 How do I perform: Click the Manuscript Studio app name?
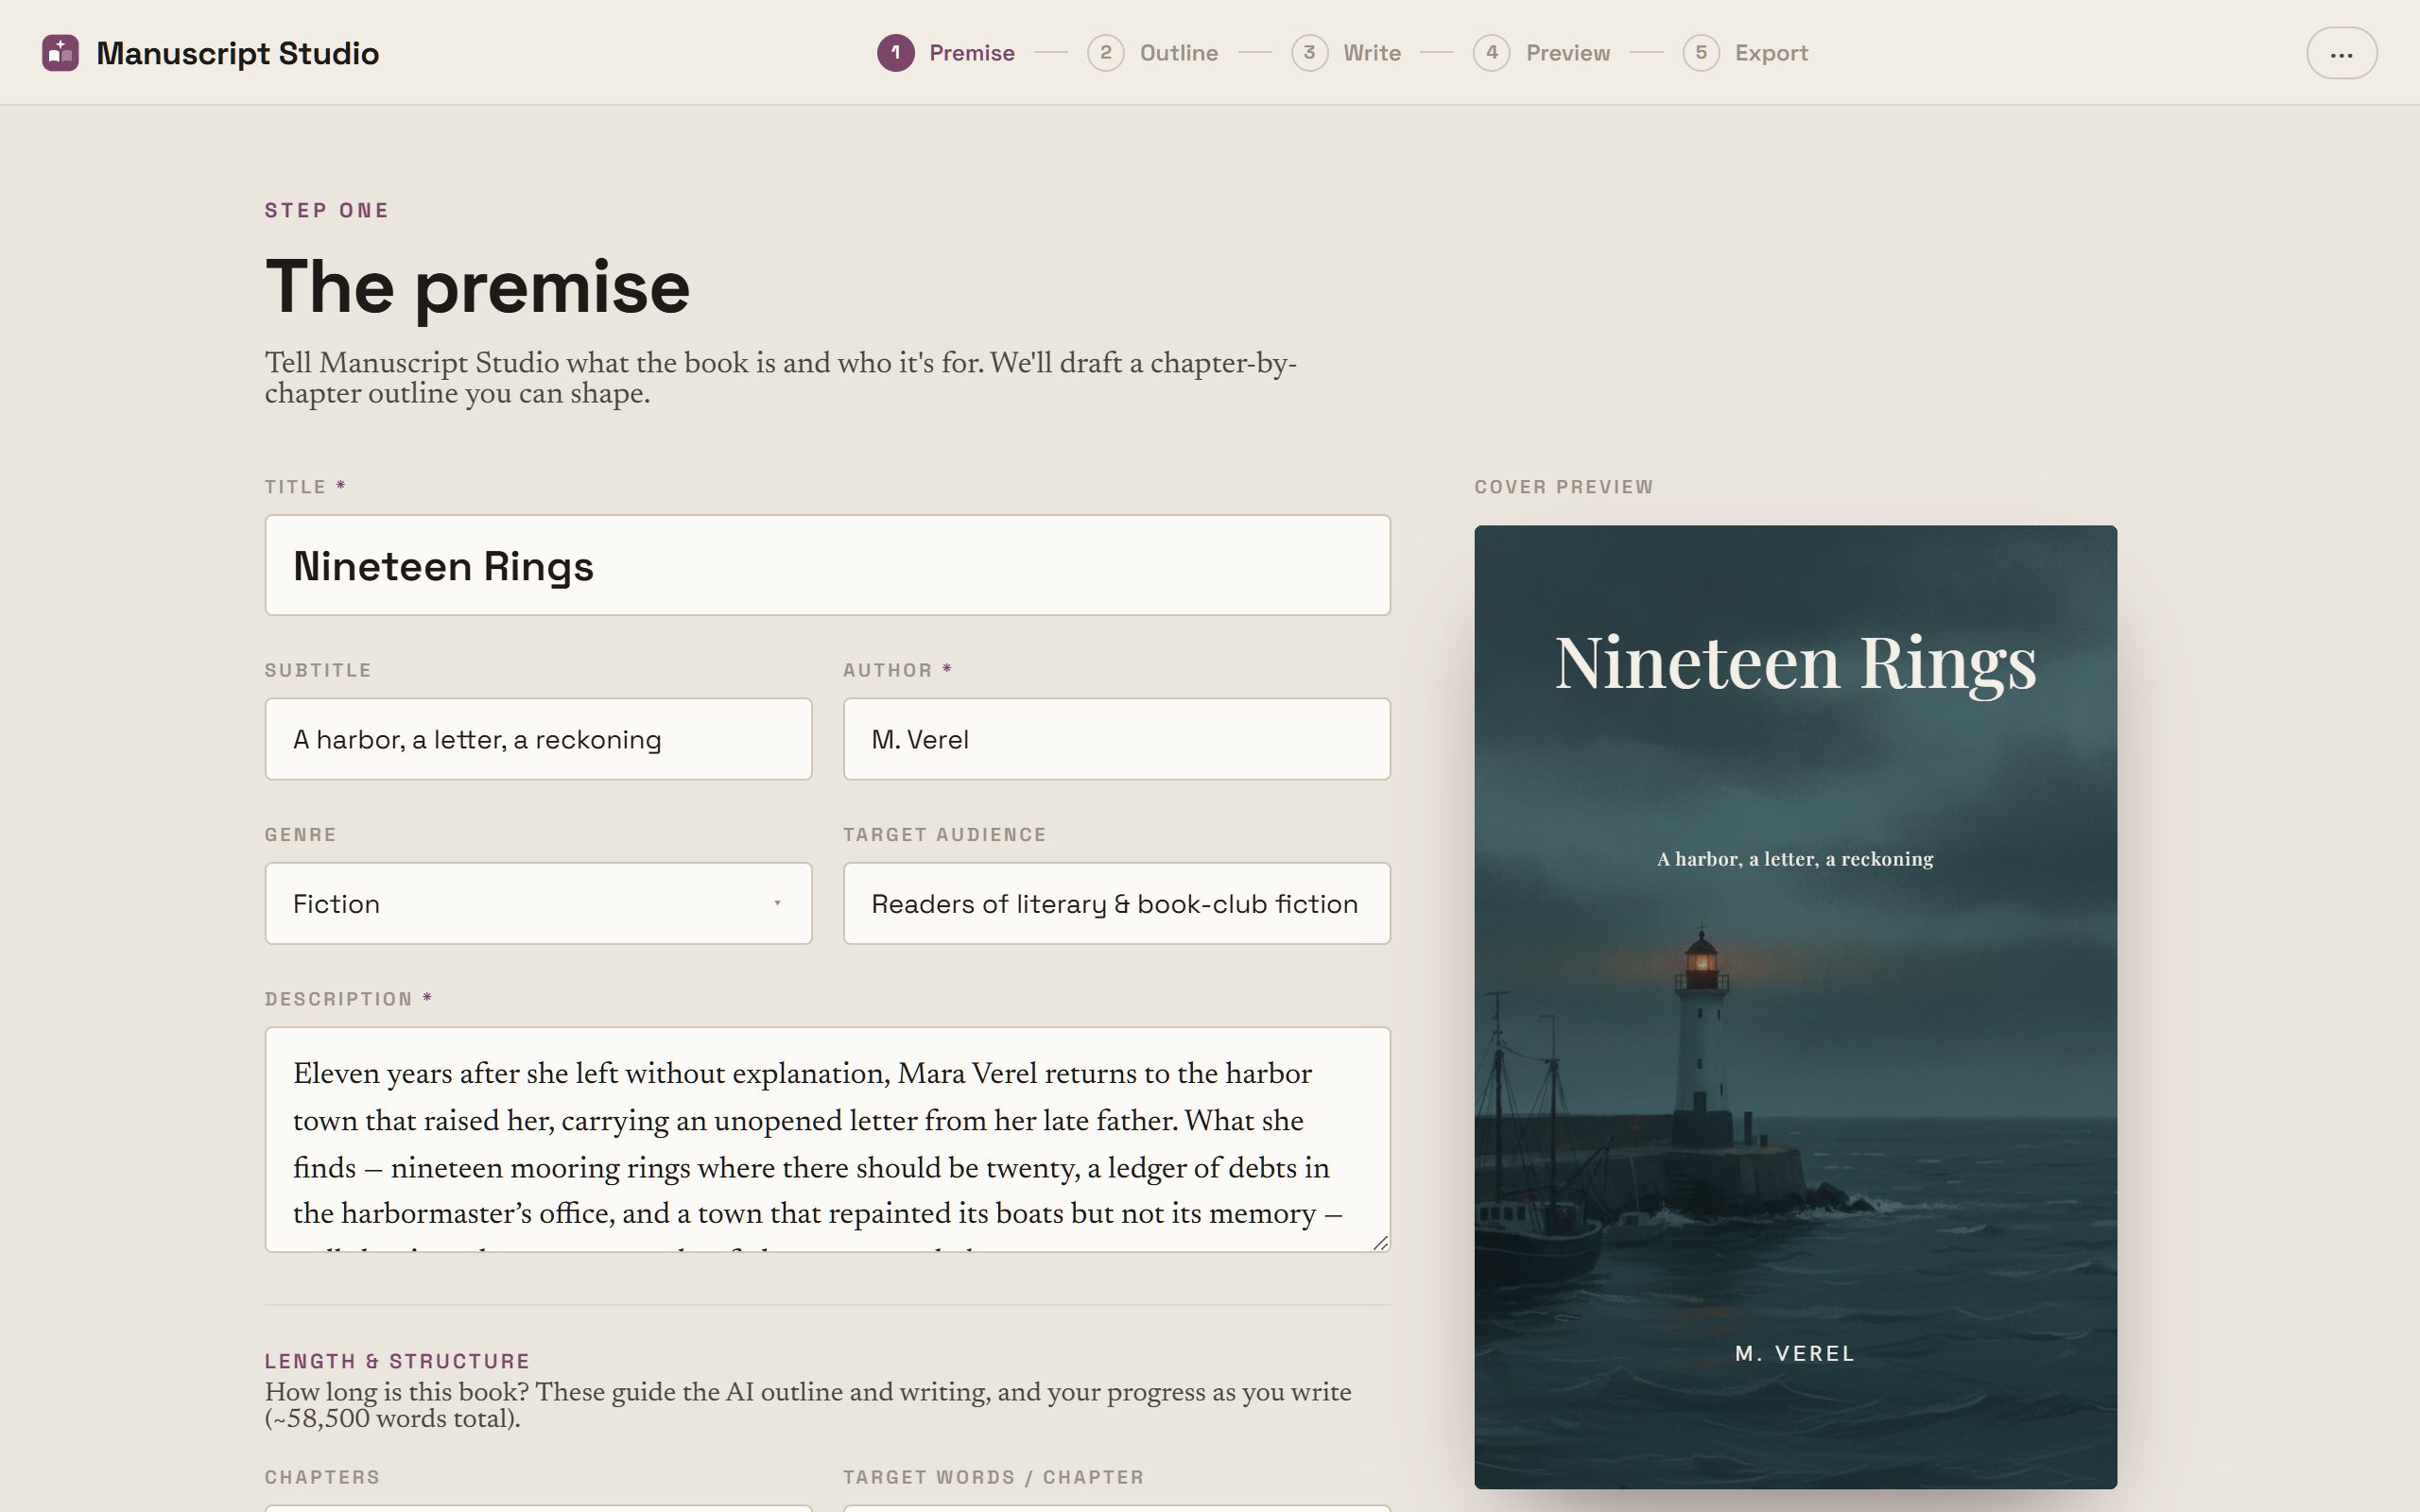[237, 53]
